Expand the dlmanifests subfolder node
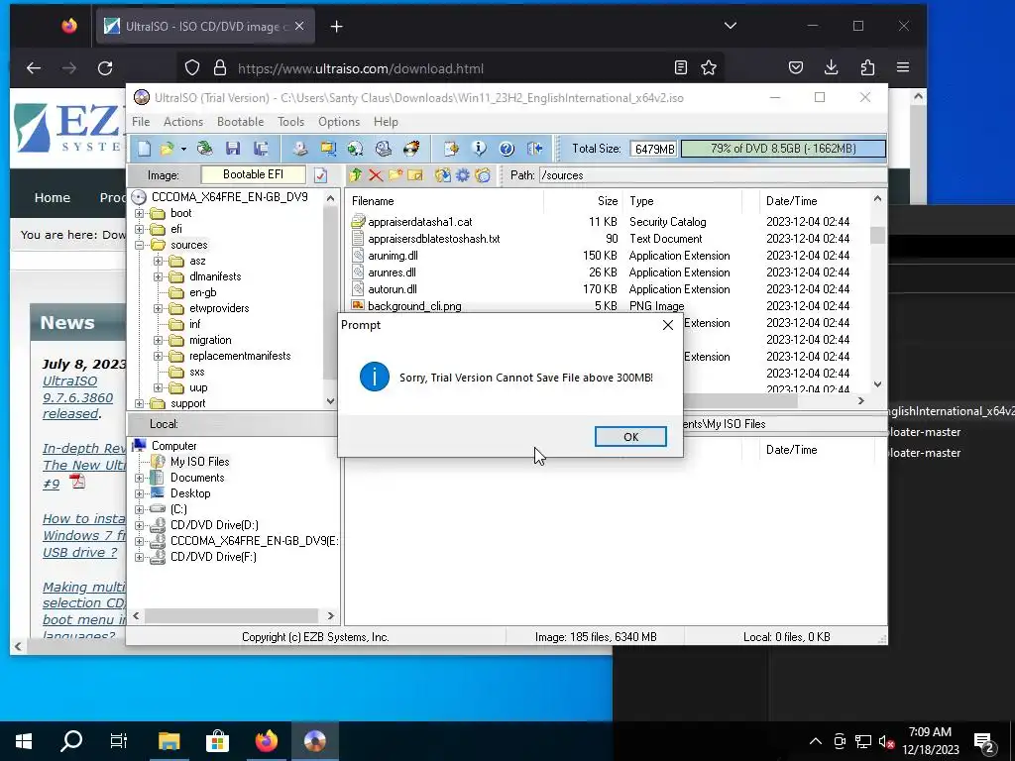Image resolution: width=1015 pixels, height=761 pixels. tap(158, 276)
